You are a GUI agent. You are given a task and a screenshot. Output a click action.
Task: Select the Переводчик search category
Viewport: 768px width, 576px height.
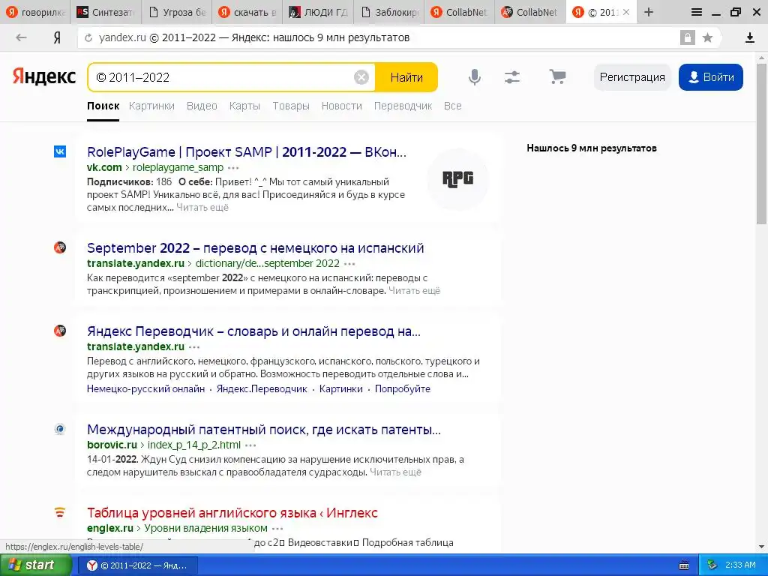tap(403, 106)
